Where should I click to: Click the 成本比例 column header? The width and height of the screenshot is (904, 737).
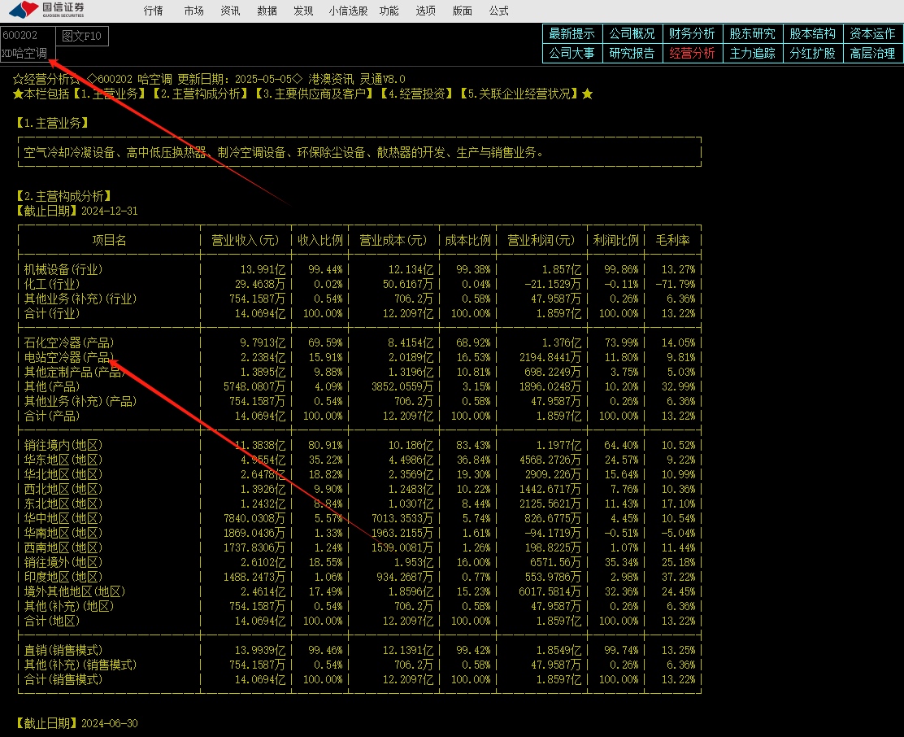pyautogui.click(x=467, y=240)
